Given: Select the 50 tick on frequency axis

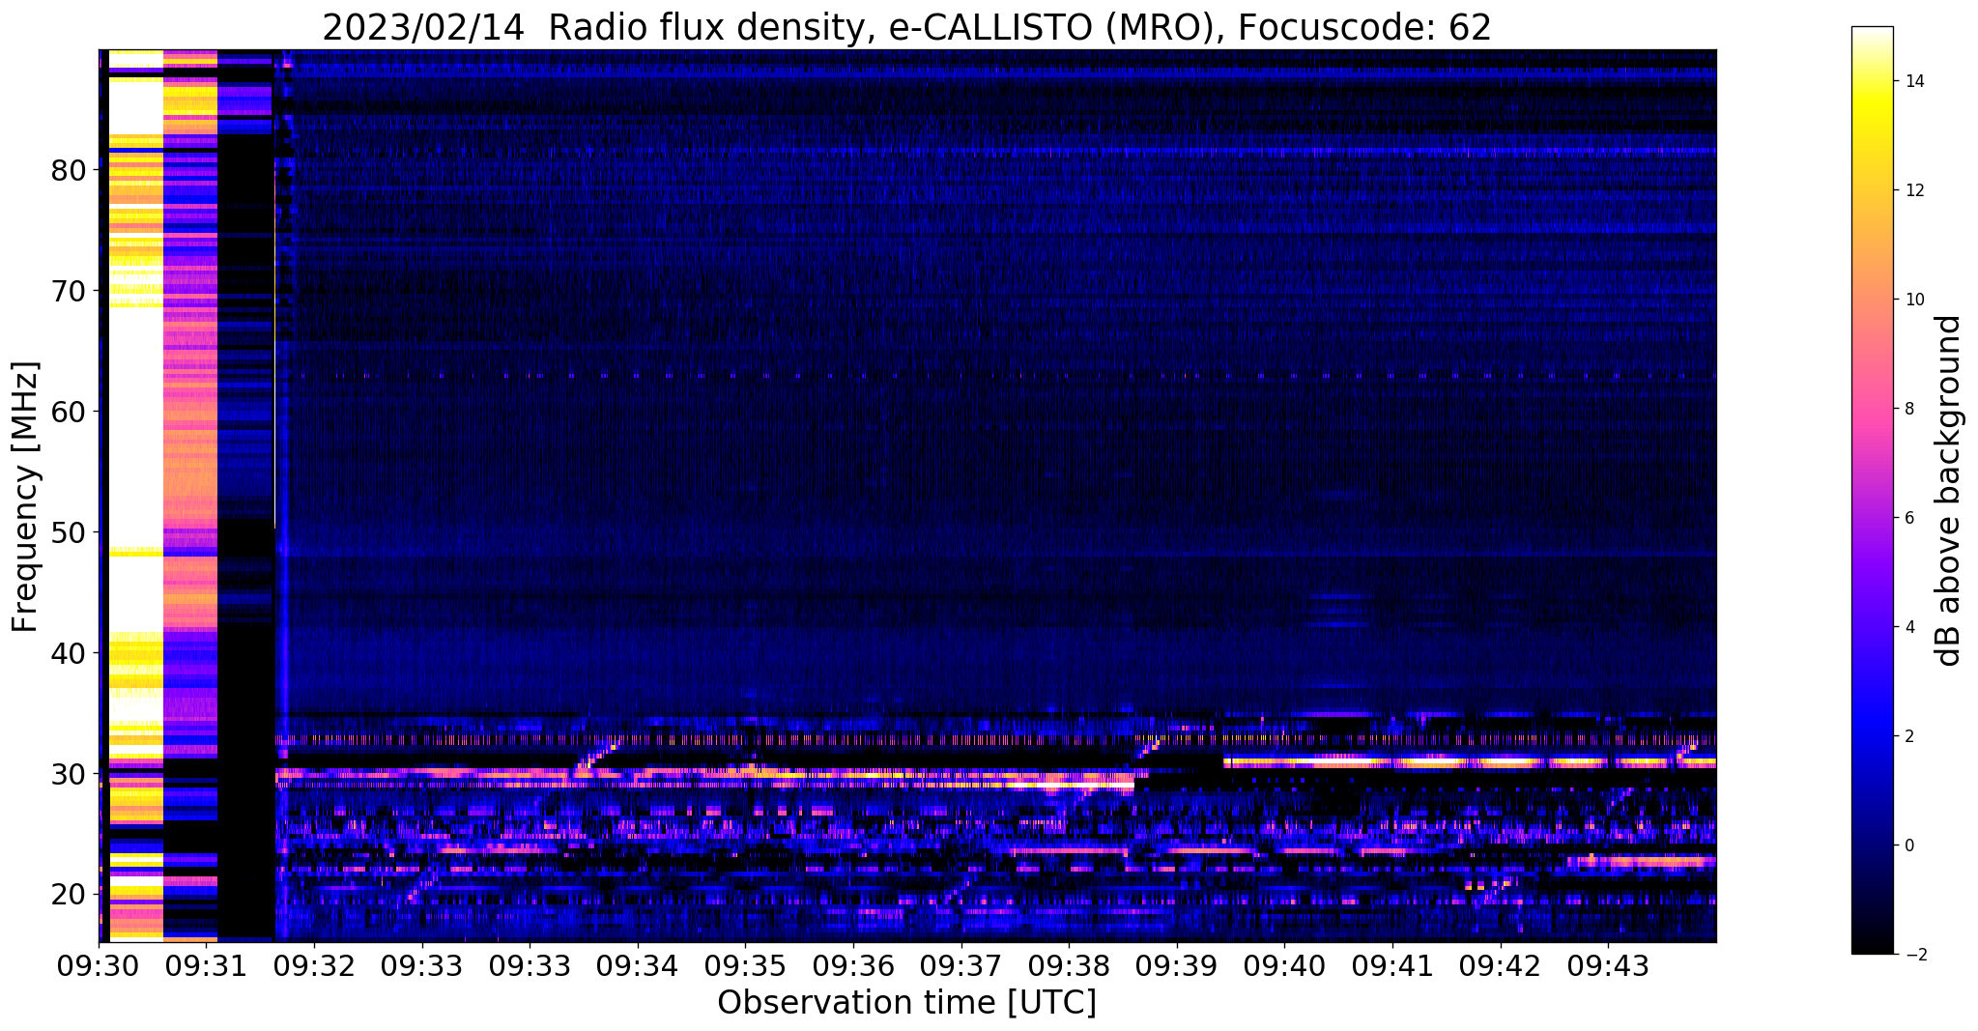Looking at the screenshot, I should coord(69,532).
